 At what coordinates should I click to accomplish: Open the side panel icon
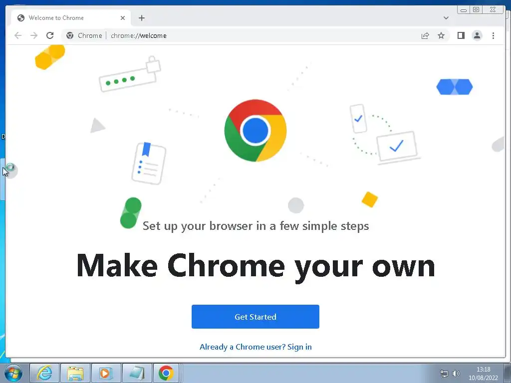pyautogui.click(x=461, y=35)
